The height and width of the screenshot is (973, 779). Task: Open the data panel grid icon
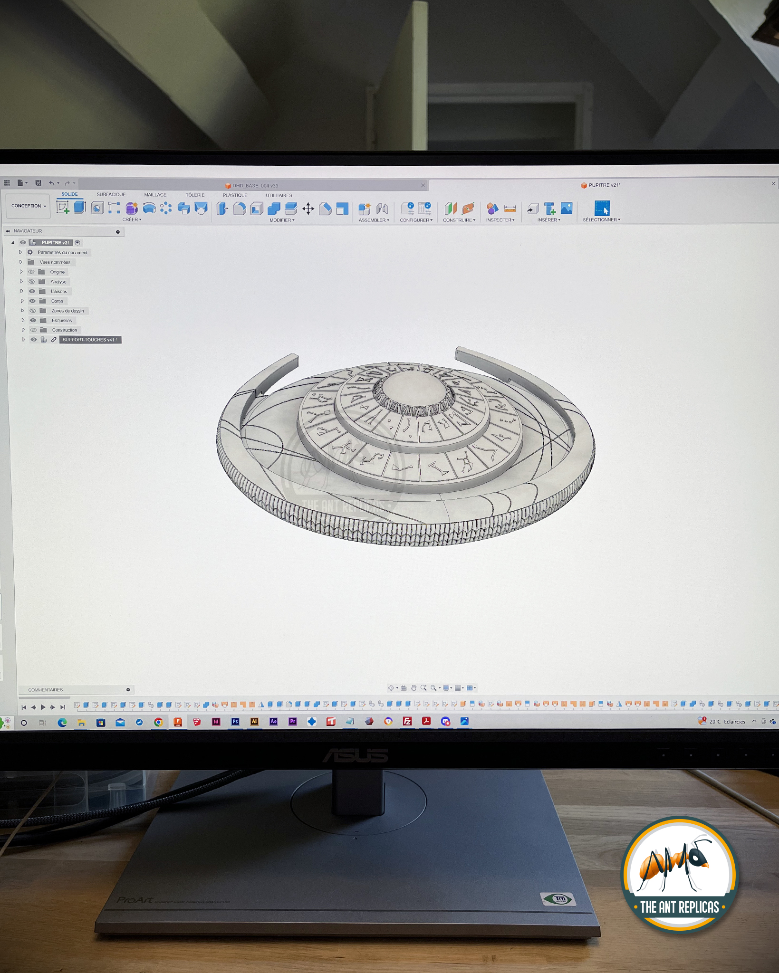(7, 183)
